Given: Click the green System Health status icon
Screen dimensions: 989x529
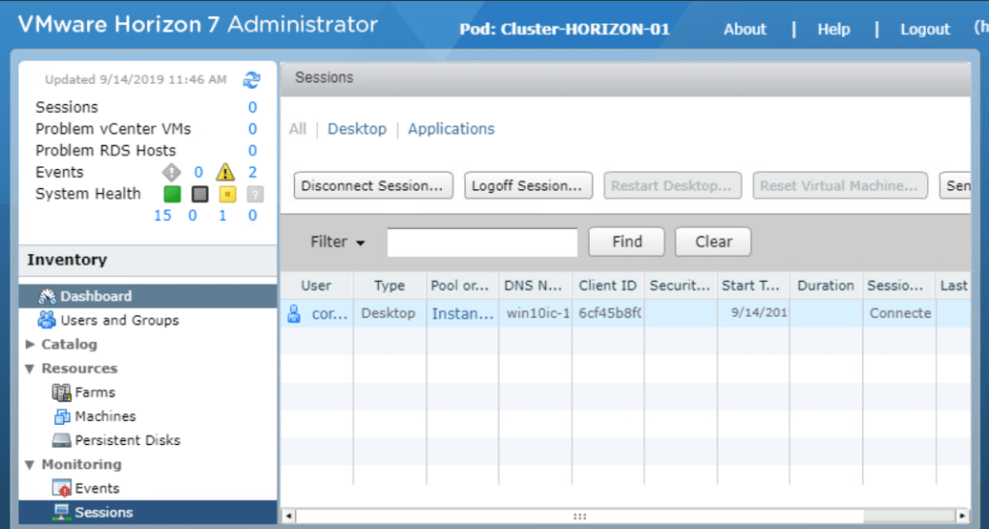Looking at the screenshot, I should [x=172, y=194].
